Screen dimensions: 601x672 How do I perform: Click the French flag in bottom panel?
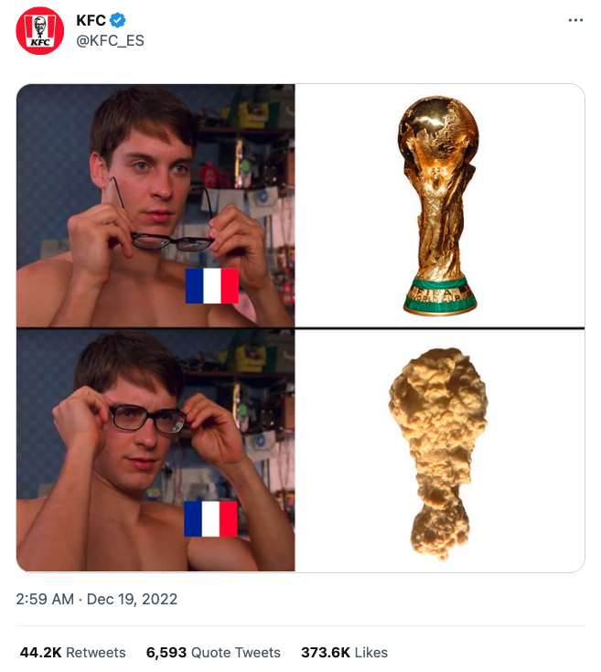click(210, 518)
